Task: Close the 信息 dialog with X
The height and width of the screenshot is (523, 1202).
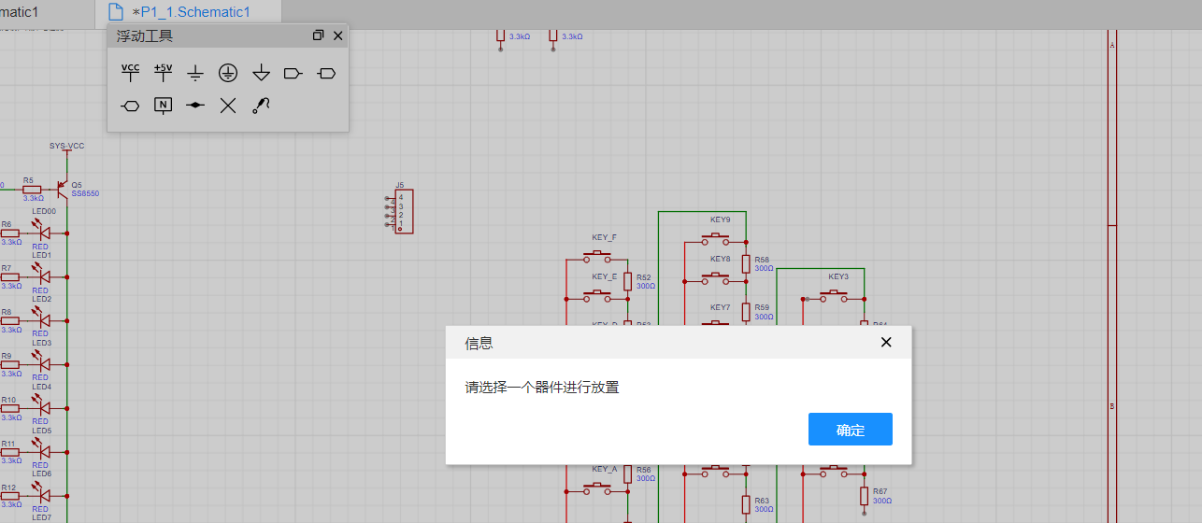Action: [886, 343]
